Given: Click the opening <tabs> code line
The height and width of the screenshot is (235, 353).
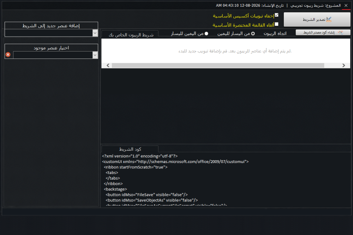Looking at the screenshot, I should point(112,173).
